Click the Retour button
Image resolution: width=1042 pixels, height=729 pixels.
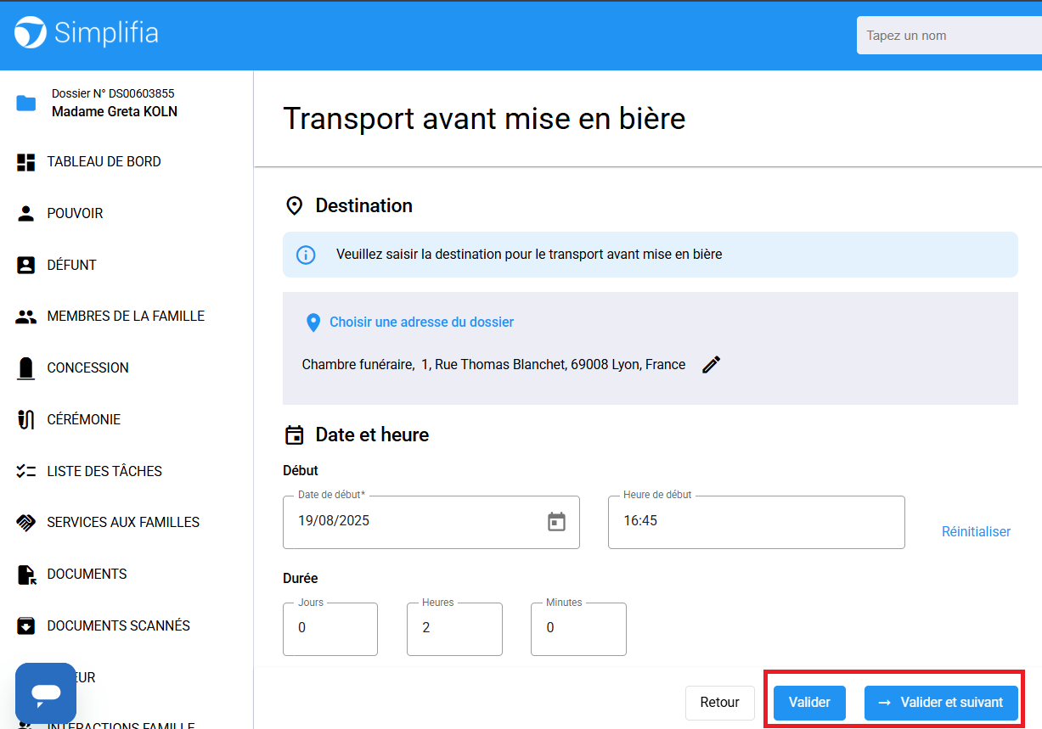[x=719, y=703]
